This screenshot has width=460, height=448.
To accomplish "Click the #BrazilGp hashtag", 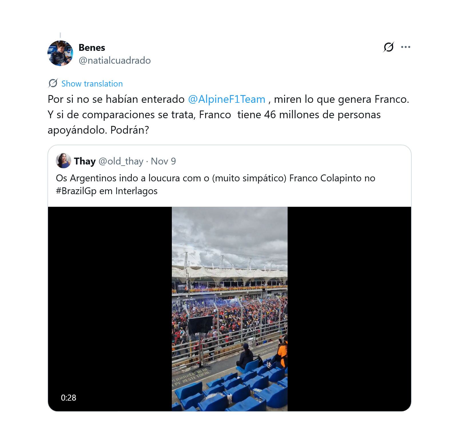I will 76,191.
